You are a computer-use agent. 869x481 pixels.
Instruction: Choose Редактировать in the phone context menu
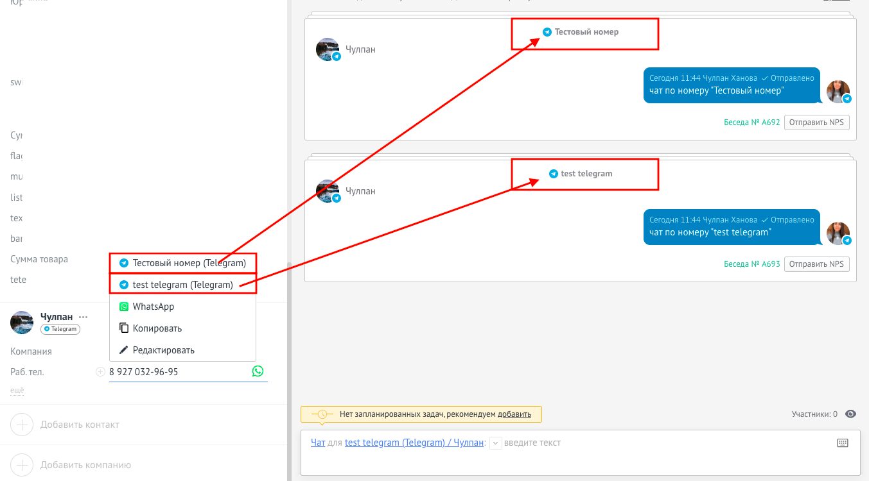163,350
